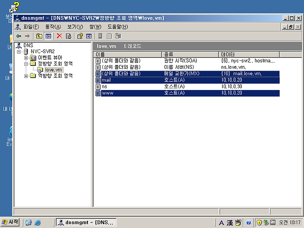Open the 보기(V) menu

click(75, 27)
